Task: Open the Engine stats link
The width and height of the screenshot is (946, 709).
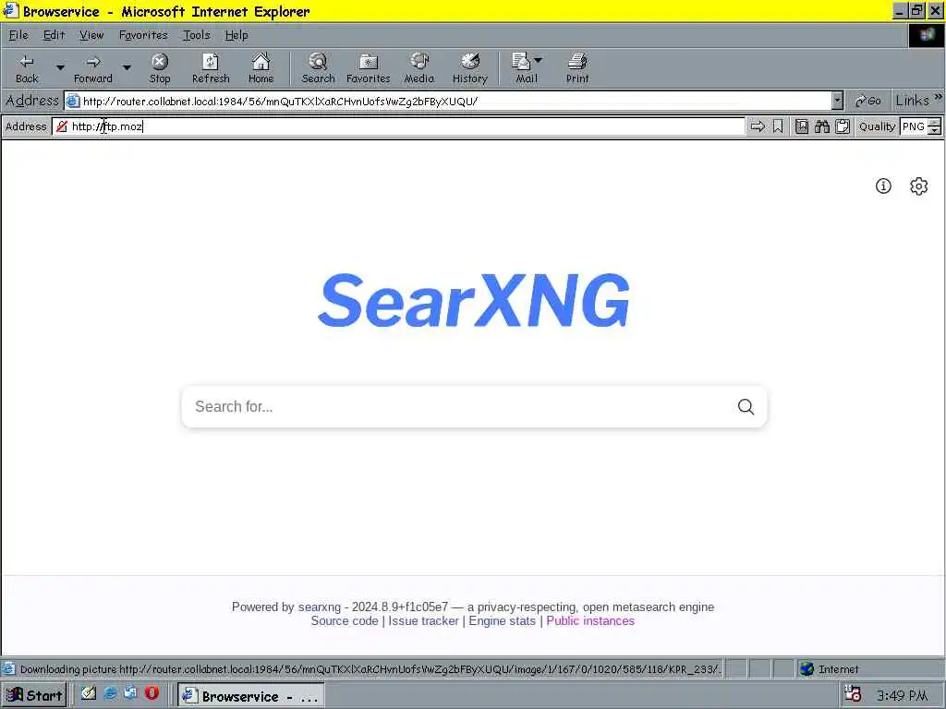Action: point(502,621)
